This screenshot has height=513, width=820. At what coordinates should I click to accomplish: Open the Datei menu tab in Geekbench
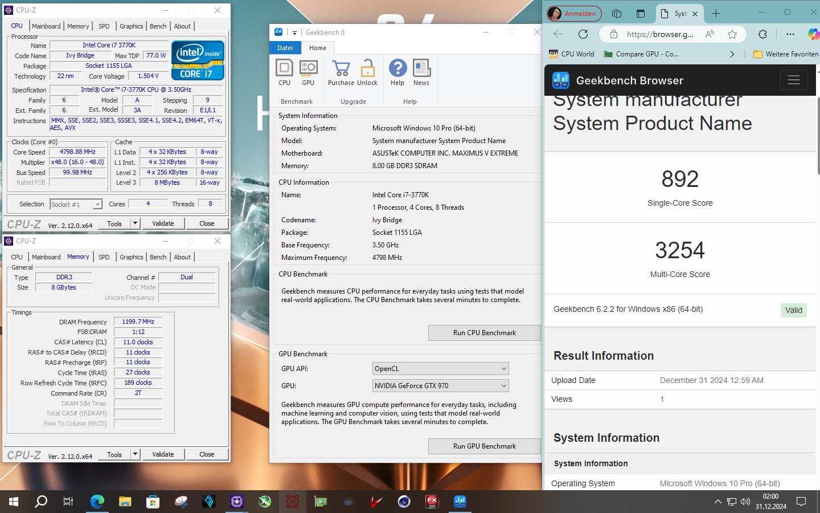pyautogui.click(x=285, y=48)
